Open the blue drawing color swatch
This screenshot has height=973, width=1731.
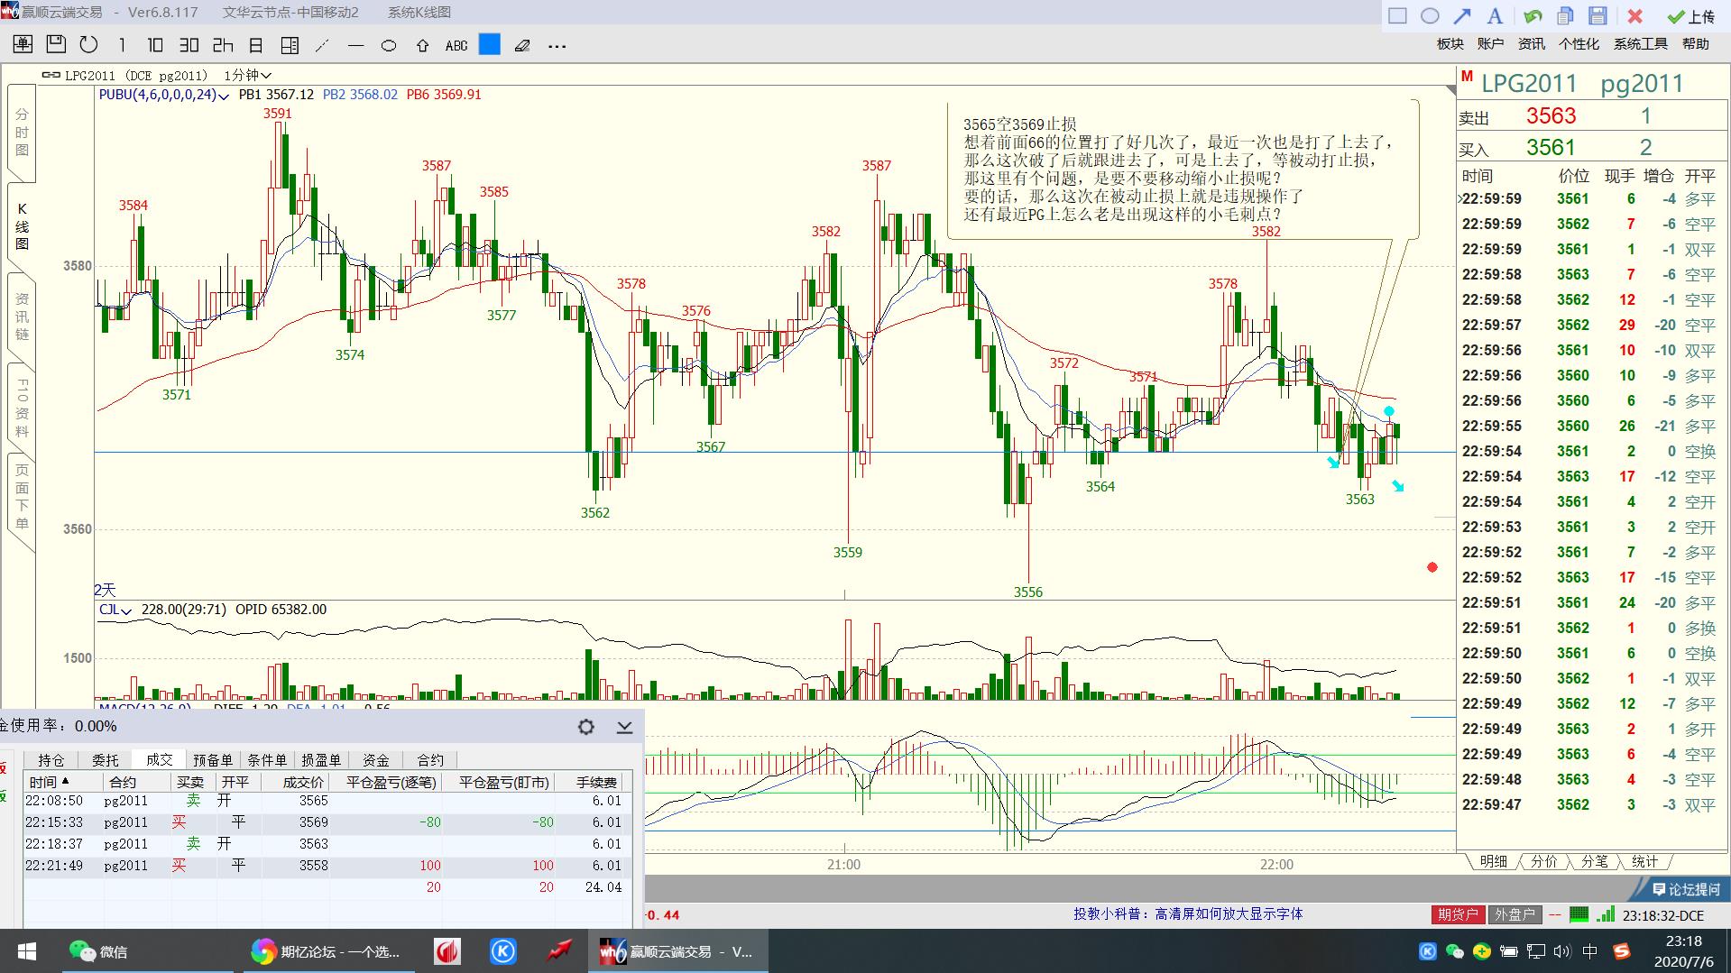point(489,44)
